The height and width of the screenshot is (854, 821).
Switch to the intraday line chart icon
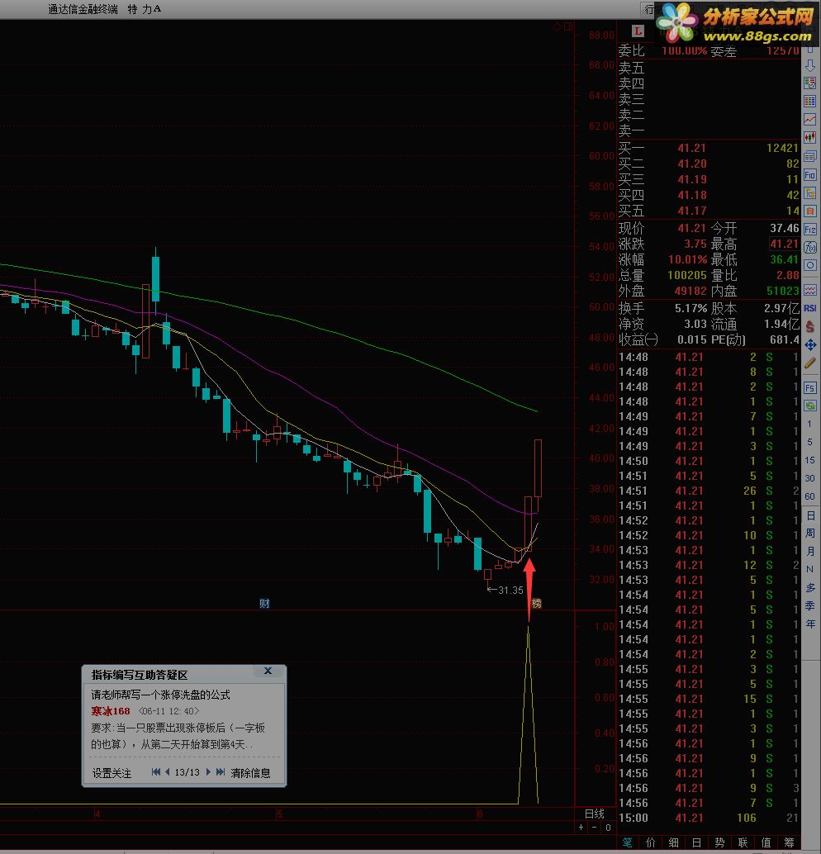pos(810,119)
